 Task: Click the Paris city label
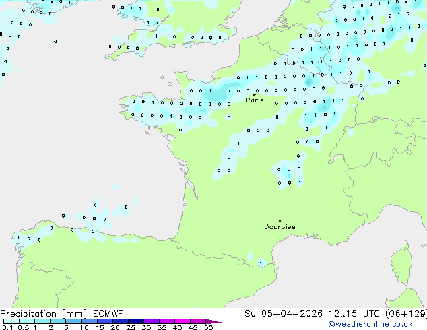coord(255,100)
